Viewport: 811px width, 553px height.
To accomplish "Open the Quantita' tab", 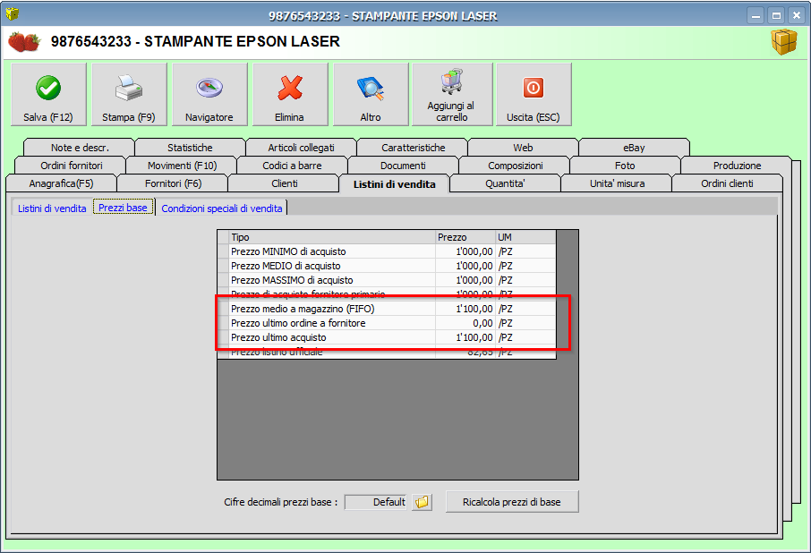I will pyautogui.click(x=505, y=183).
